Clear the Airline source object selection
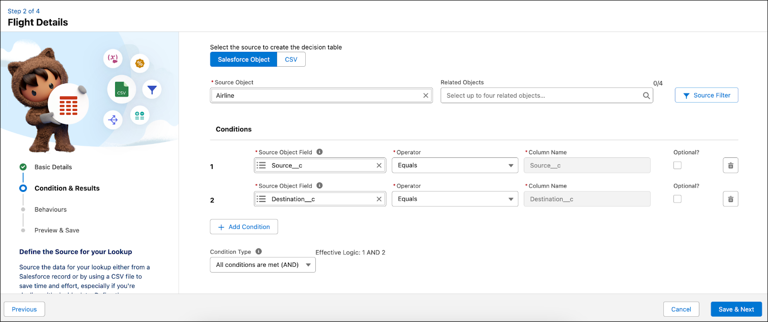Image resolution: width=768 pixels, height=322 pixels. (426, 95)
